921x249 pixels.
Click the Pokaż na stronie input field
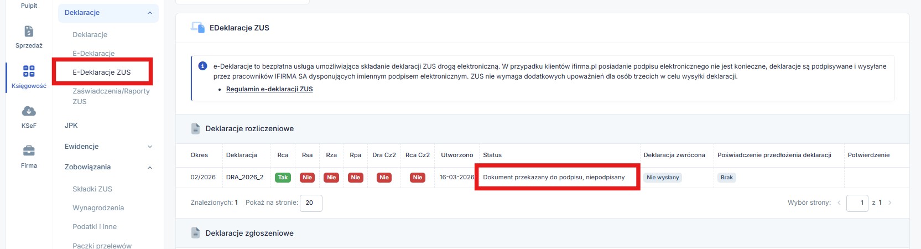311,203
